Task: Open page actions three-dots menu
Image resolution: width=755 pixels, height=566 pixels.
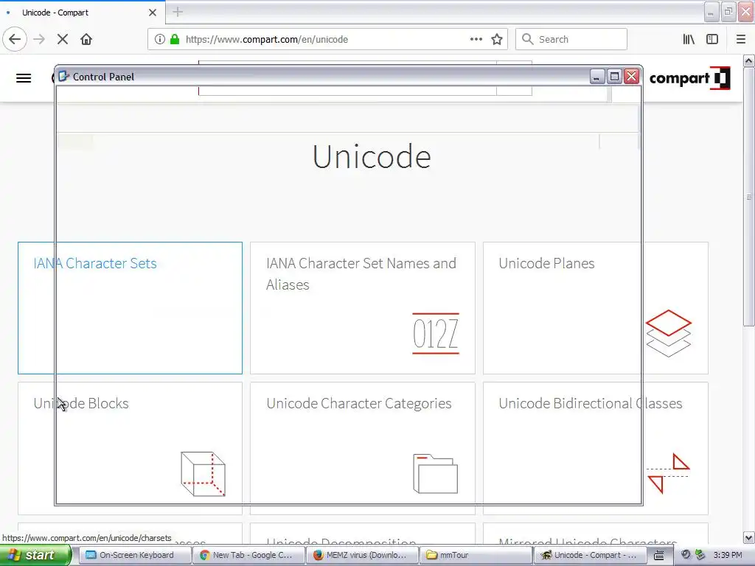Action: click(x=476, y=40)
